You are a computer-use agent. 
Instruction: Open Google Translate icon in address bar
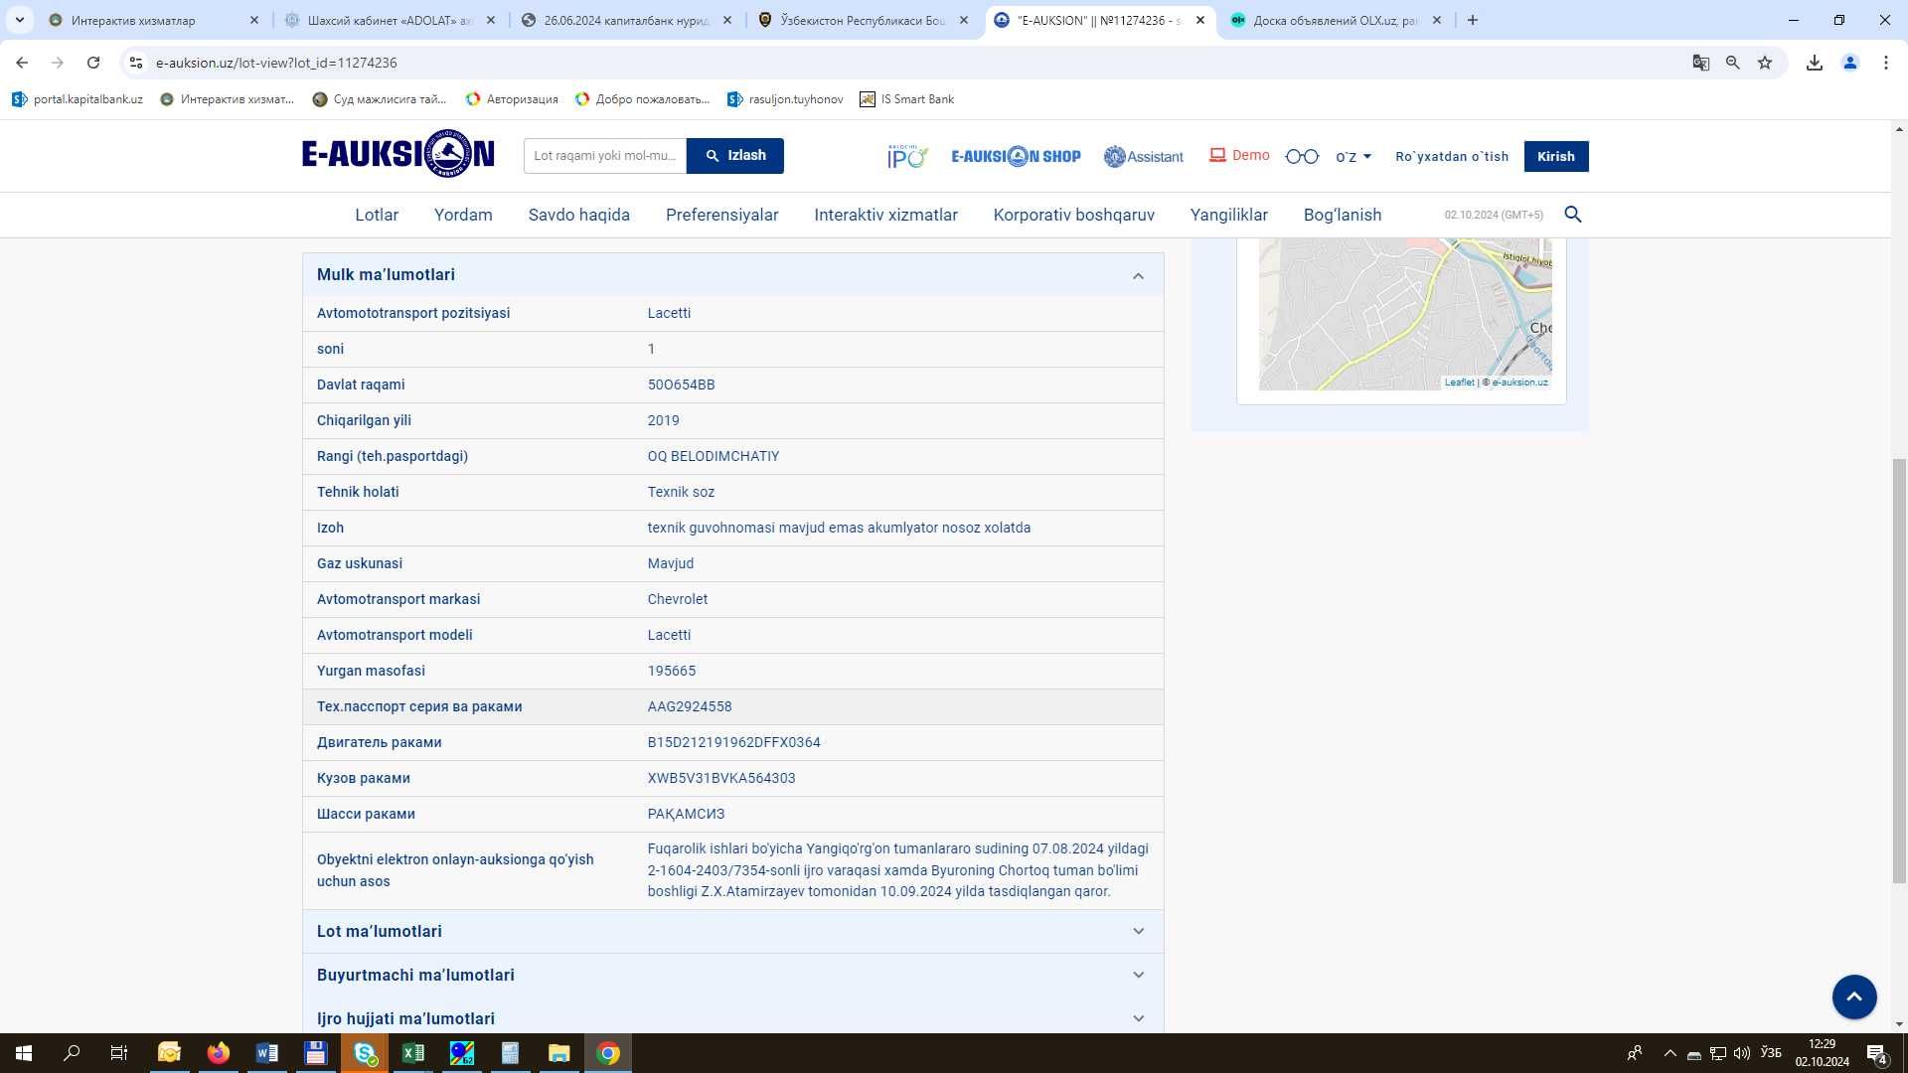click(x=1701, y=63)
